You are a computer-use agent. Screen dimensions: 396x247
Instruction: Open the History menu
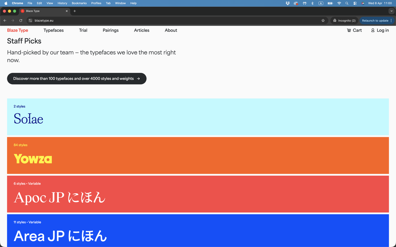coord(62,3)
